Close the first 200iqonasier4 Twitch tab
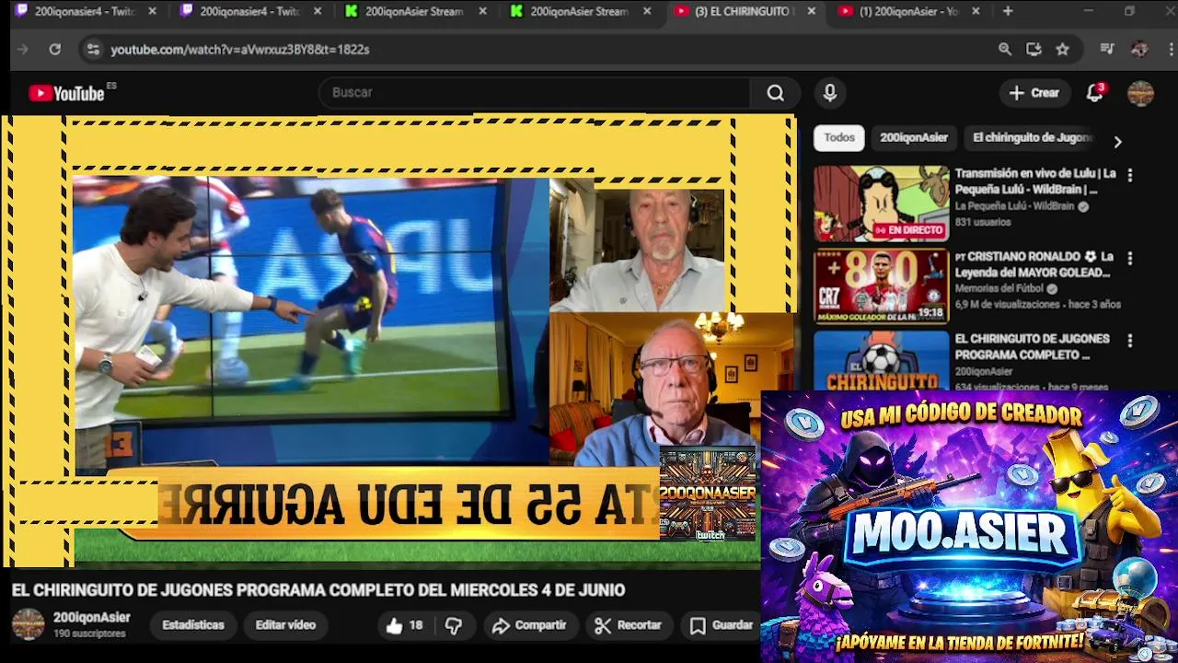 (x=152, y=12)
